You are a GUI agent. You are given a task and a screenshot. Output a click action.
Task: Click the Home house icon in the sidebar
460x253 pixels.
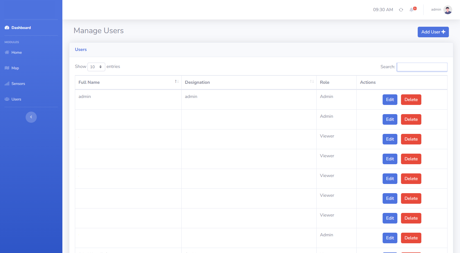pos(7,52)
